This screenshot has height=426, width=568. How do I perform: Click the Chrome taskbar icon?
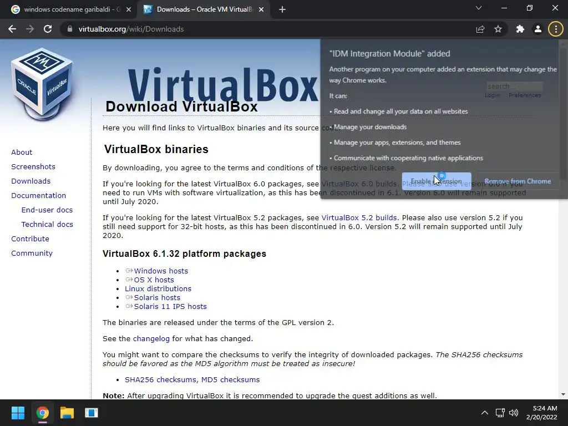pos(42,413)
